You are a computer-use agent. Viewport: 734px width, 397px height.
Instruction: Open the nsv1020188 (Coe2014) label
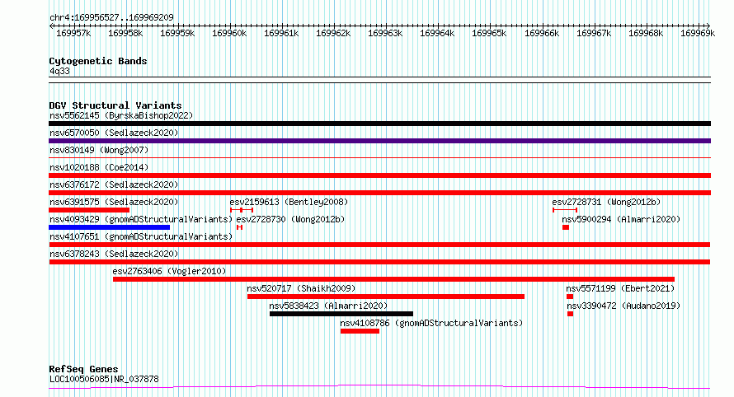99,167
